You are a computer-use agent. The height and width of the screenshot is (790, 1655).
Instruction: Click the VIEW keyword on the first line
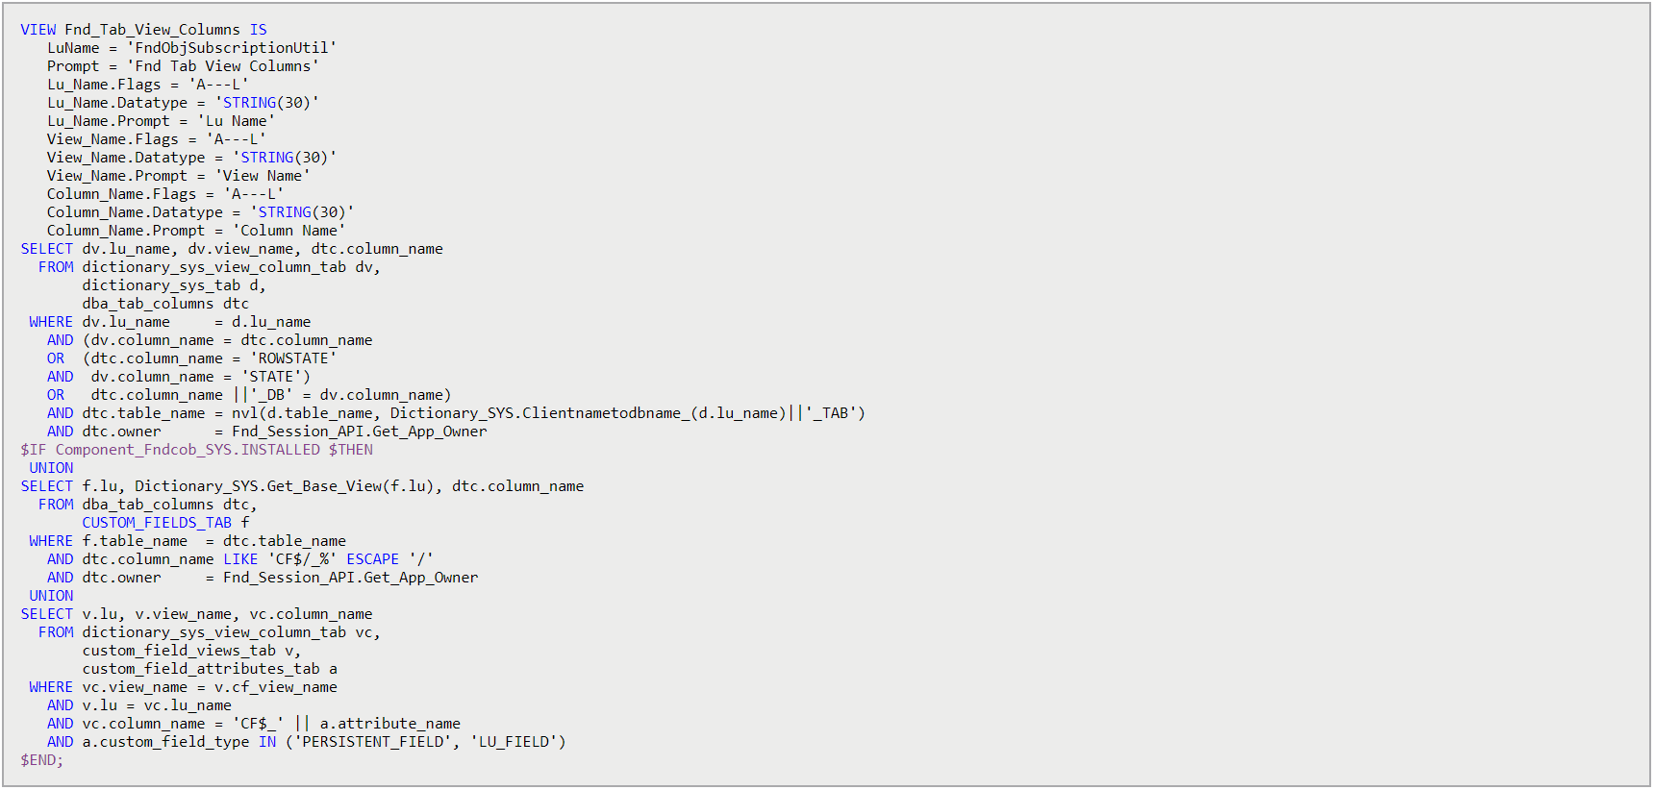pyautogui.click(x=38, y=30)
